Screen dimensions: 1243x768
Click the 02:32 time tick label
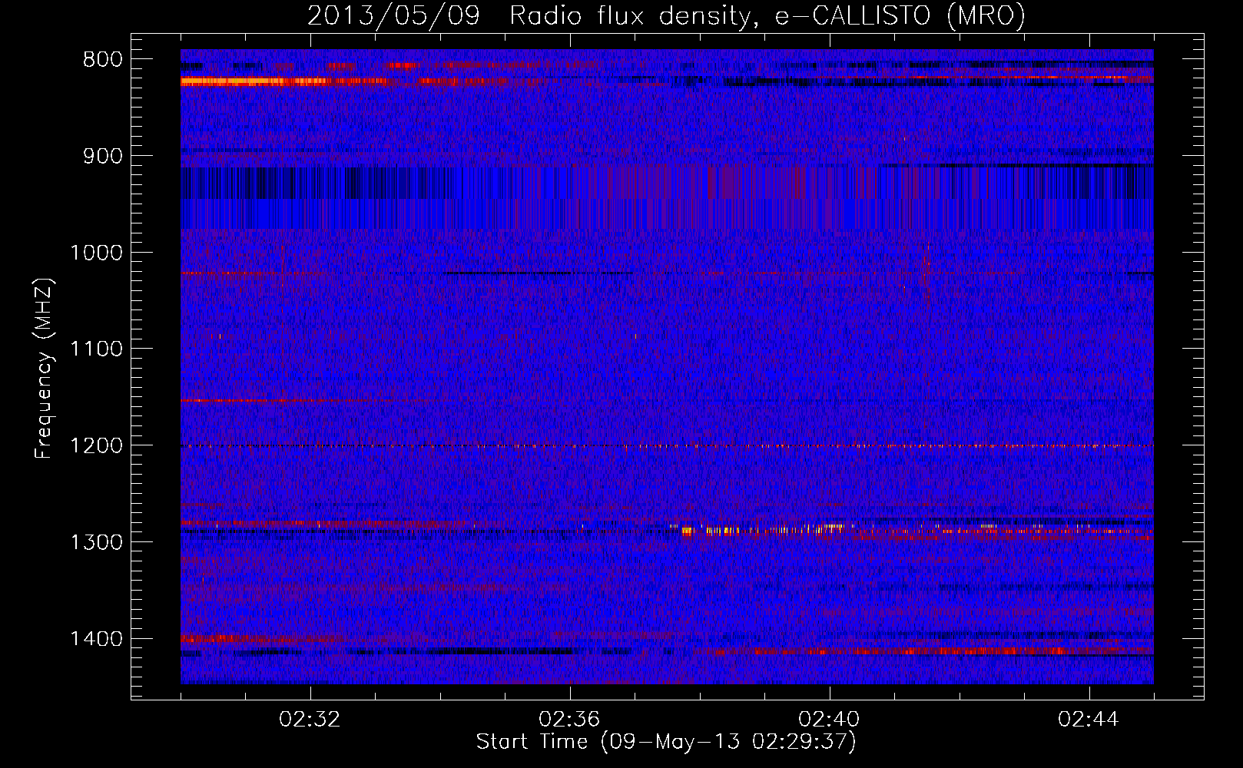(x=310, y=720)
